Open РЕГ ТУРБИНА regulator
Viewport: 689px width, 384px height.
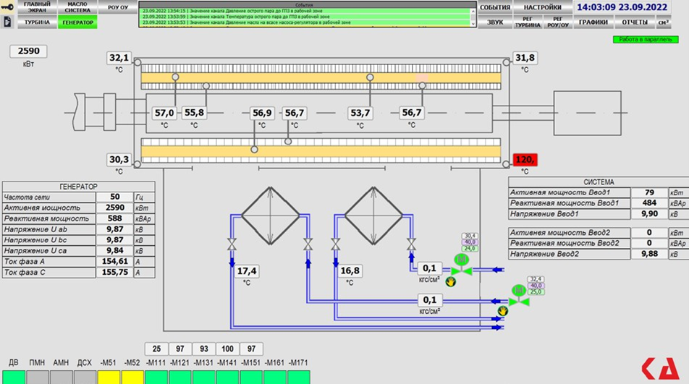[528, 22]
